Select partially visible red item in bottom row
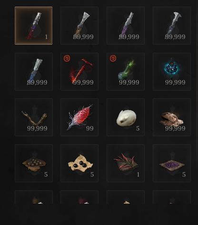The image size is (198, 225). coord(79,197)
